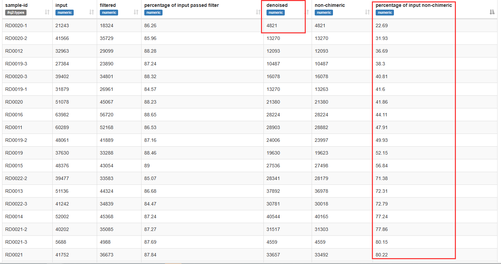Screen dimensions: 501x264
Task: Sort table by the filtered column icon
Action: pos(136,12)
